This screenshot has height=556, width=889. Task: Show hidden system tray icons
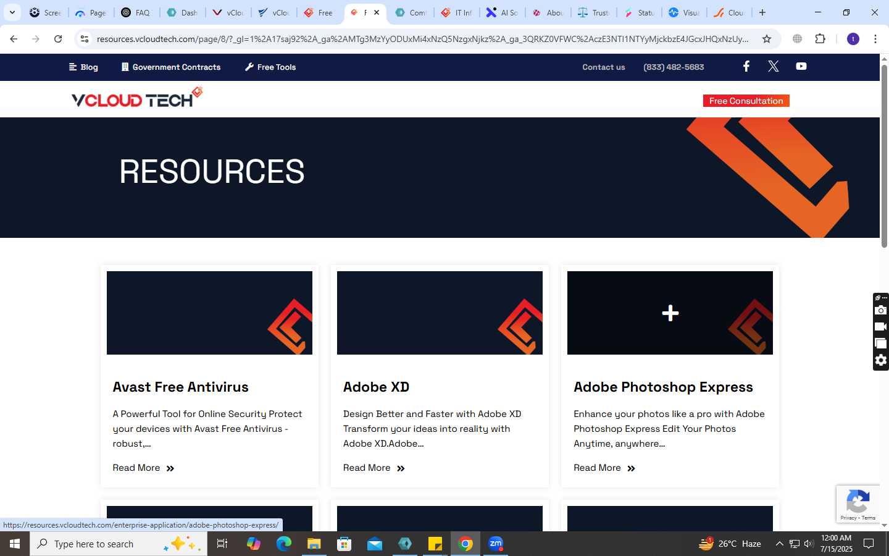click(779, 544)
